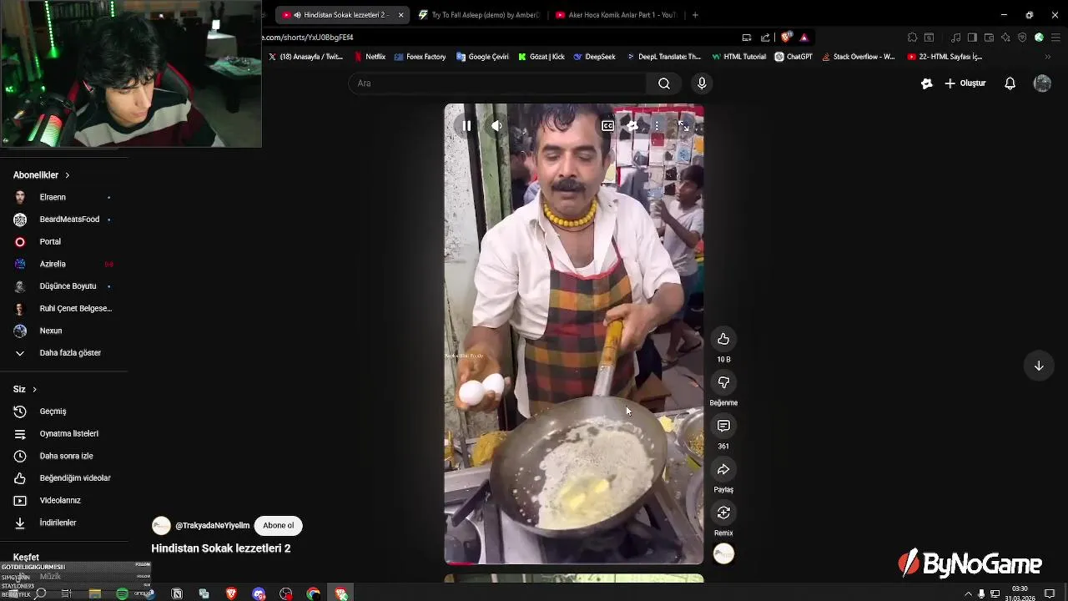Share this page via address bar icon
Image resolution: width=1068 pixels, height=601 pixels.
click(x=765, y=38)
